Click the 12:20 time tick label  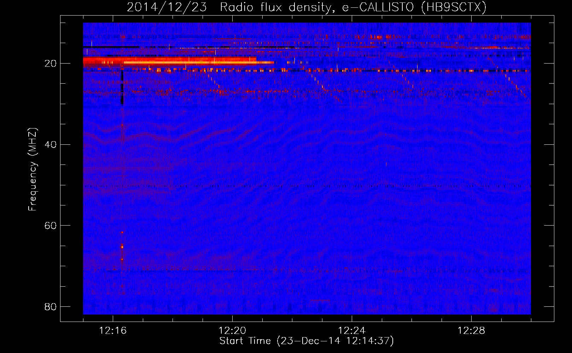click(232, 331)
